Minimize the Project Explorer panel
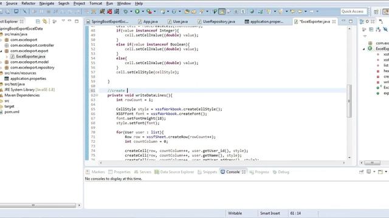 tap(70, 21)
